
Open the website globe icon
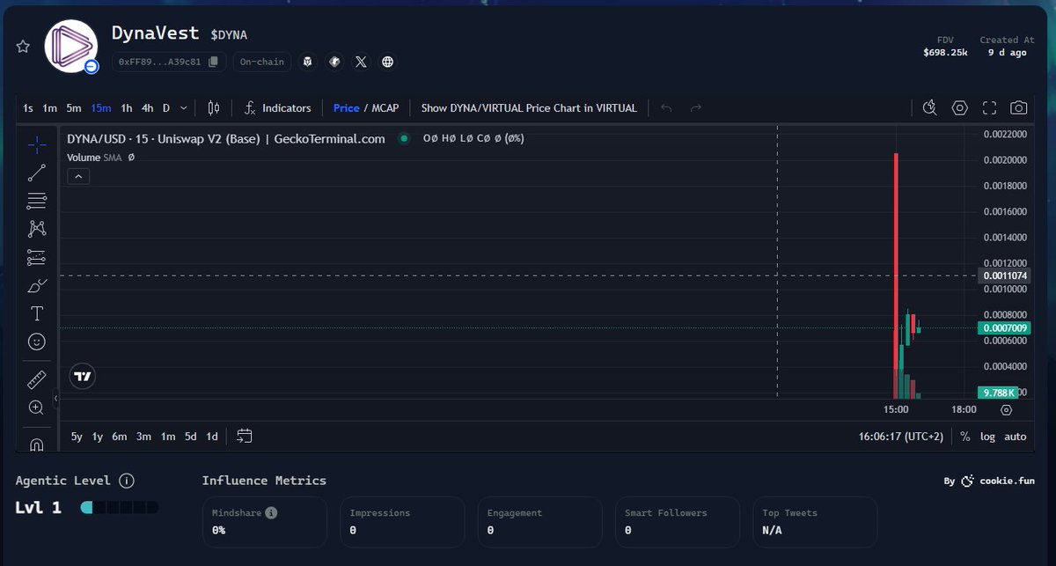tap(387, 62)
